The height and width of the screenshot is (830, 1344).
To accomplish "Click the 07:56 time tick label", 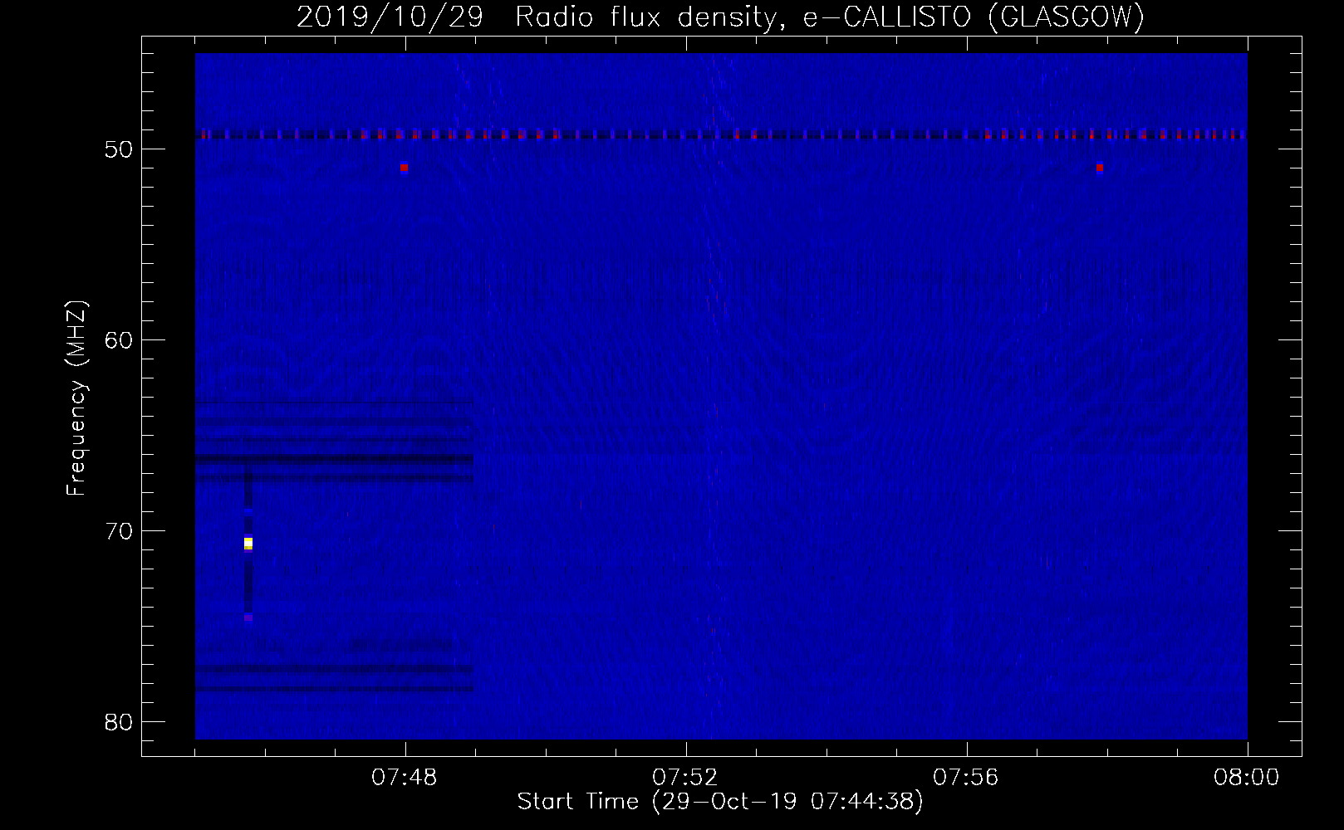I will click(967, 778).
